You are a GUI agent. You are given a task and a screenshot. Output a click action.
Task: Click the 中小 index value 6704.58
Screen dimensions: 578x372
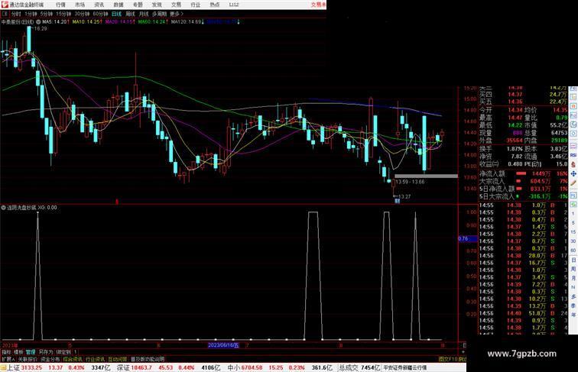coord(252,367)
